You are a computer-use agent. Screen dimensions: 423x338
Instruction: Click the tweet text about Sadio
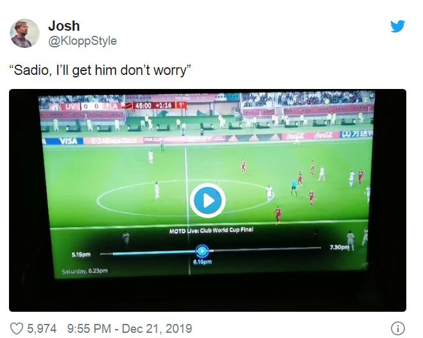coord(100,70)
